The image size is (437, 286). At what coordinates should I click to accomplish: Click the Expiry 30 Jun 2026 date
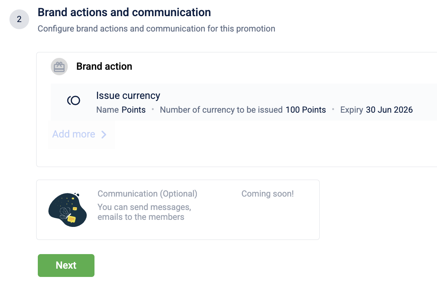[x=389, y=110]
